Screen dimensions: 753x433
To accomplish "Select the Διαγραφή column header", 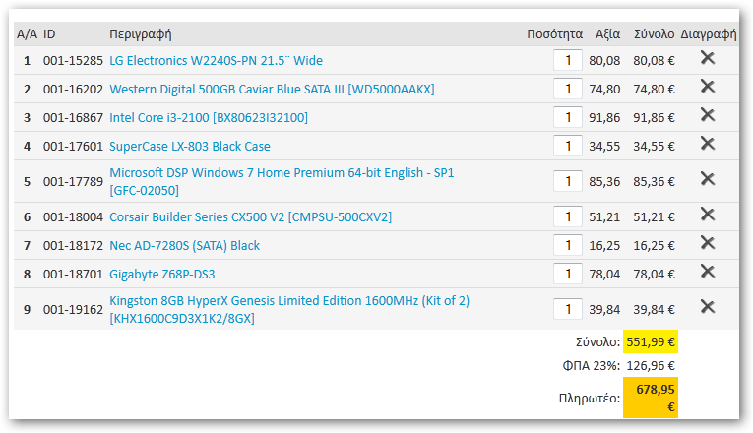I will [709, 34].
